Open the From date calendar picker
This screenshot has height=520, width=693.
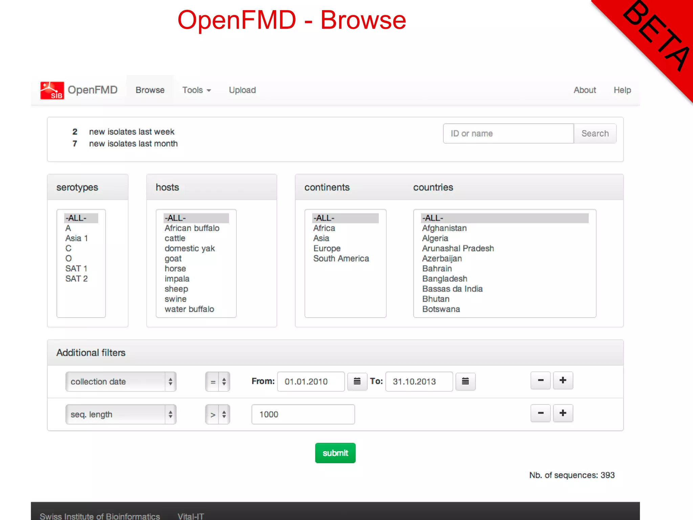[357, 382]
